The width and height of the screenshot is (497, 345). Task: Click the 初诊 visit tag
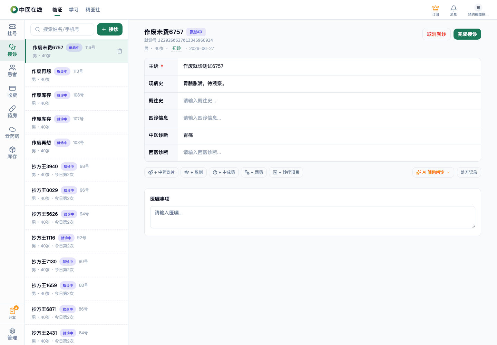point(176,48)
